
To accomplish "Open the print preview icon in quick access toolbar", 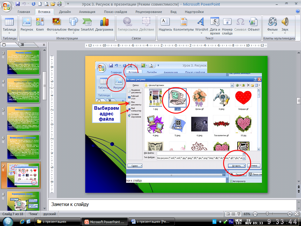I will tap(46, 4).
